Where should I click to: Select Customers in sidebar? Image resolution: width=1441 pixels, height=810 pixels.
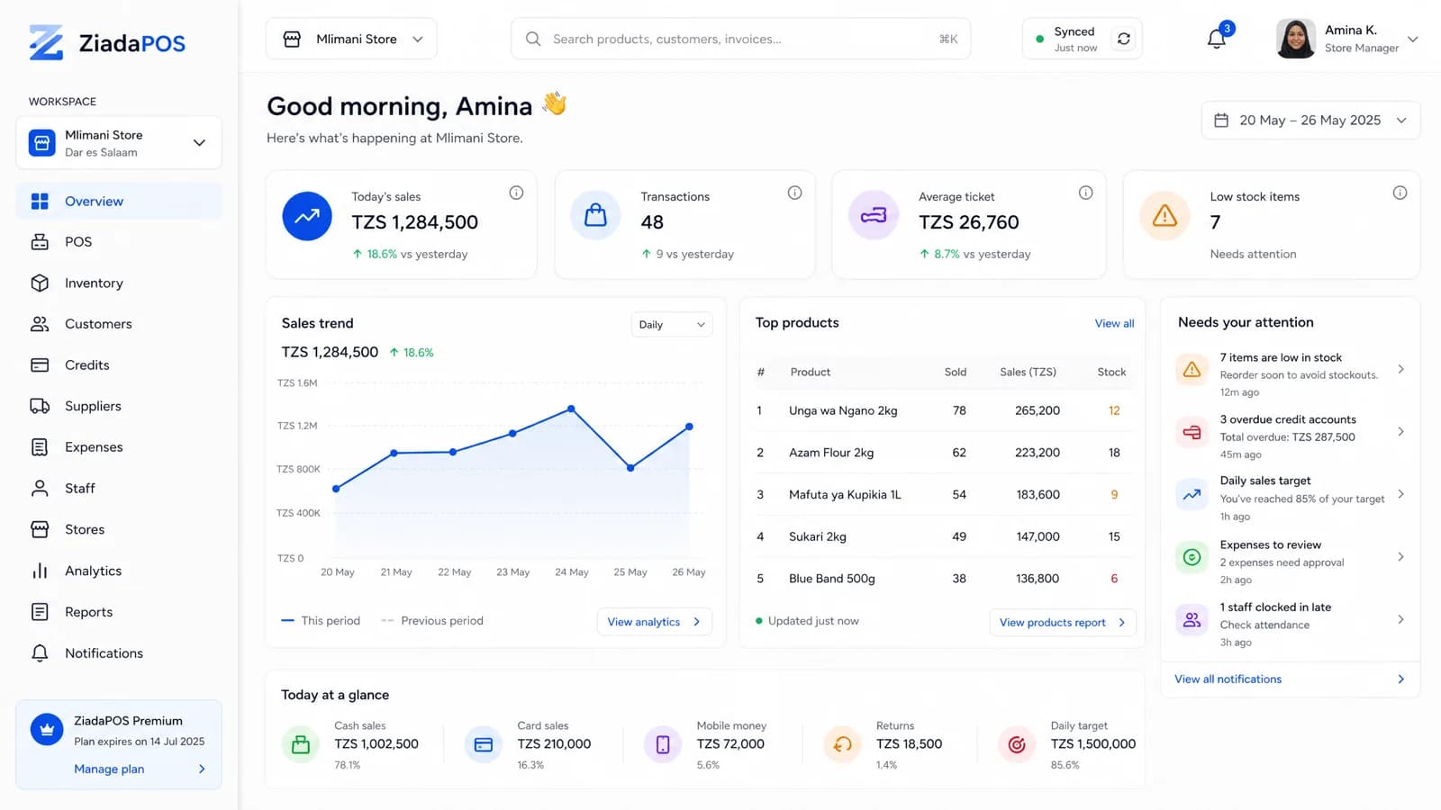(x=119, y=324)
